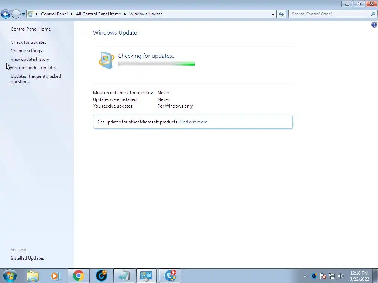Image resolution: width=378 pixels, height=283 pixels.
Task: Click 'Updates were installed:' label
Action: coord(115,99)
